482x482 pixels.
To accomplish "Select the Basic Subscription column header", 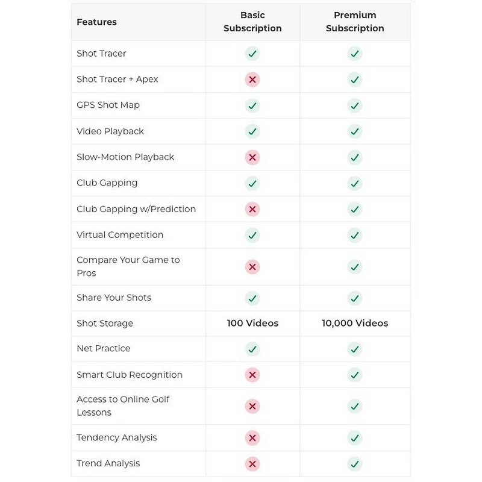I will (252, 22).
